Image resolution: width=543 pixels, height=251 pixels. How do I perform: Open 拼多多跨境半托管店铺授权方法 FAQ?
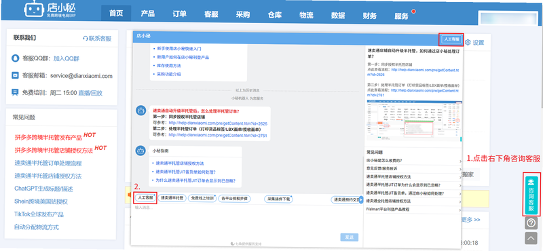coord(54,150)
